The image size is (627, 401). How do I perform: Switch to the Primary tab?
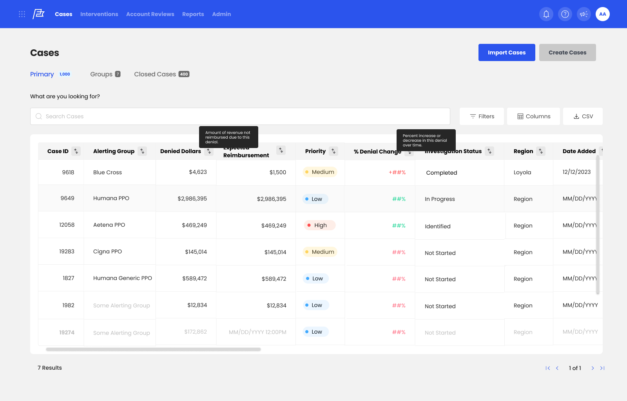click(x=50, y=74)
